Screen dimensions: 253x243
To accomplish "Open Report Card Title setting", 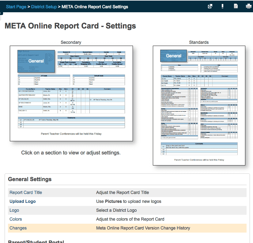I will (26, 193).
